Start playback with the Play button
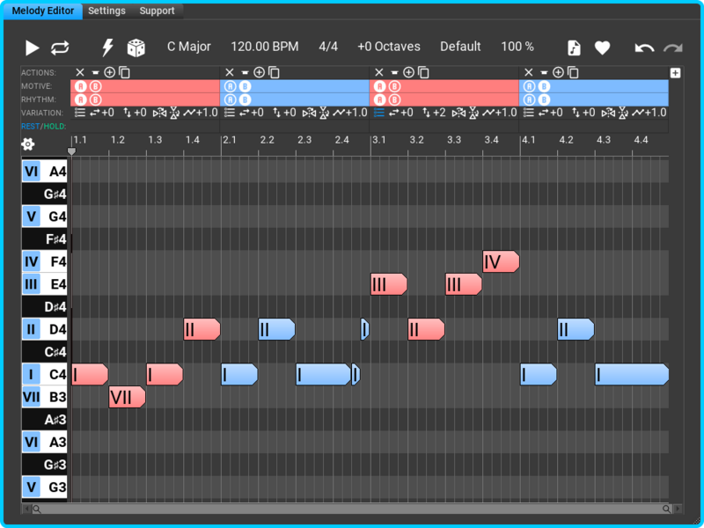 pyautogui.click(x=32, y=48)
